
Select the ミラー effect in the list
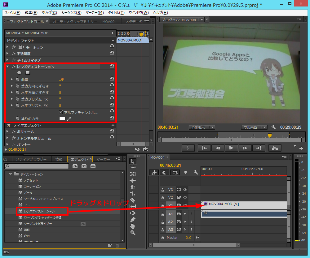click(28, 205)
